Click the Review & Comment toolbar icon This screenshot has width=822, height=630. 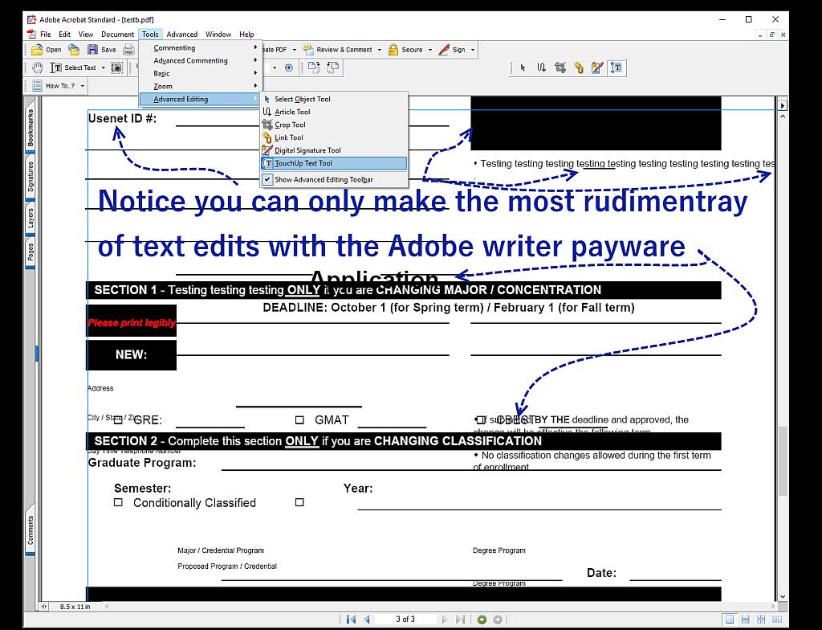(x=307, y=50)
